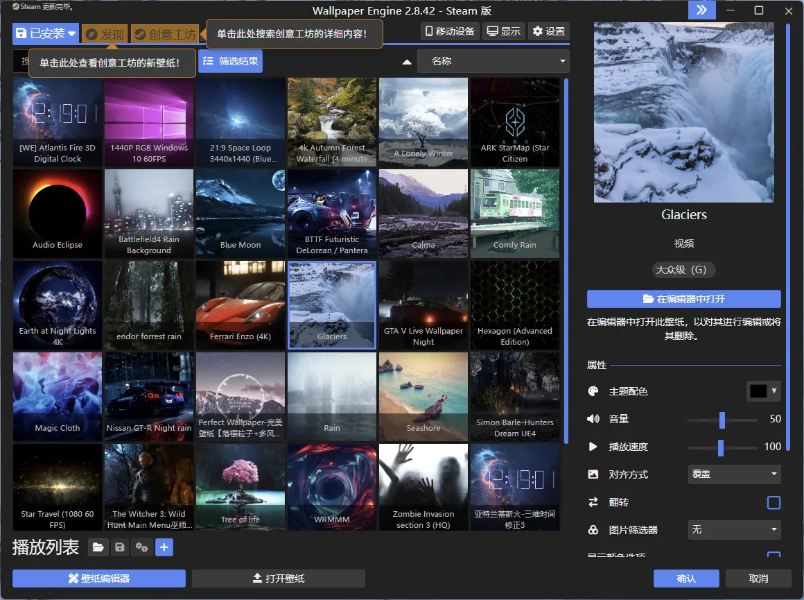Image resolution: width=804 pixels, height=600 pixels.
Task: Click 在编辑器中打开 button
Action: tap(684, 299)
